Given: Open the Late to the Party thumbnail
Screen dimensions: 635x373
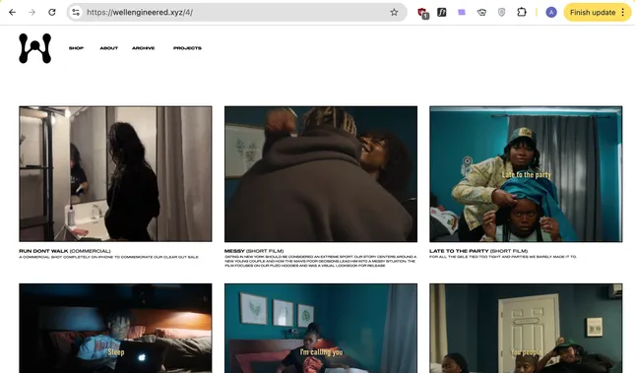Looking at the screenshot, I should click(x=526, y=174).
